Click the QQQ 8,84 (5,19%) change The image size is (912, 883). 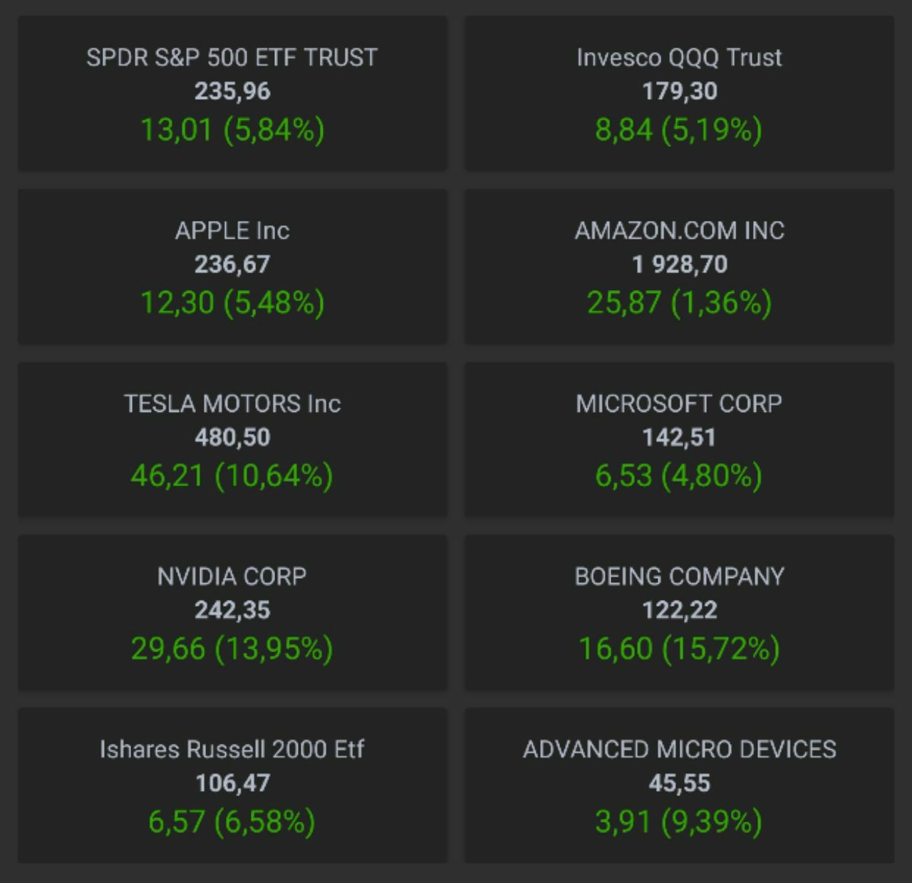pos(679,130)
